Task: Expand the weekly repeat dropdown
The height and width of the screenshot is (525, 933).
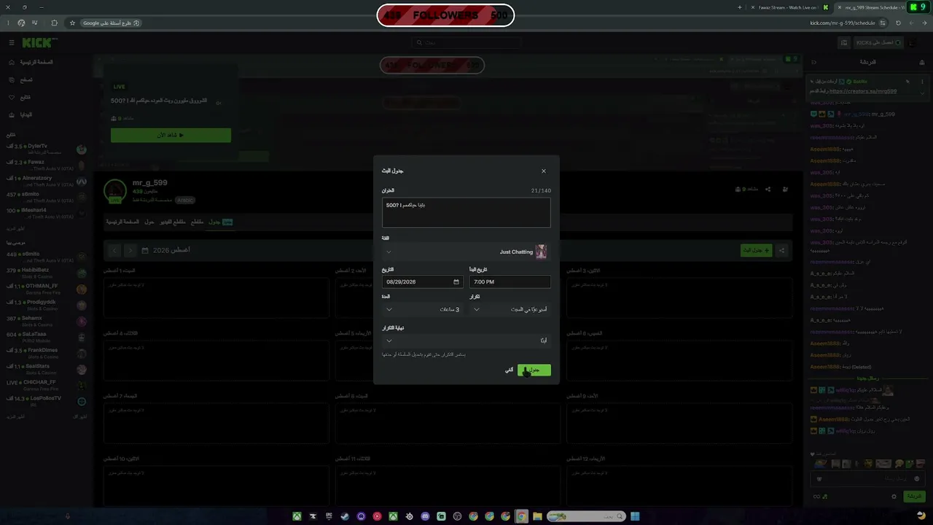Action: (510, 309)
